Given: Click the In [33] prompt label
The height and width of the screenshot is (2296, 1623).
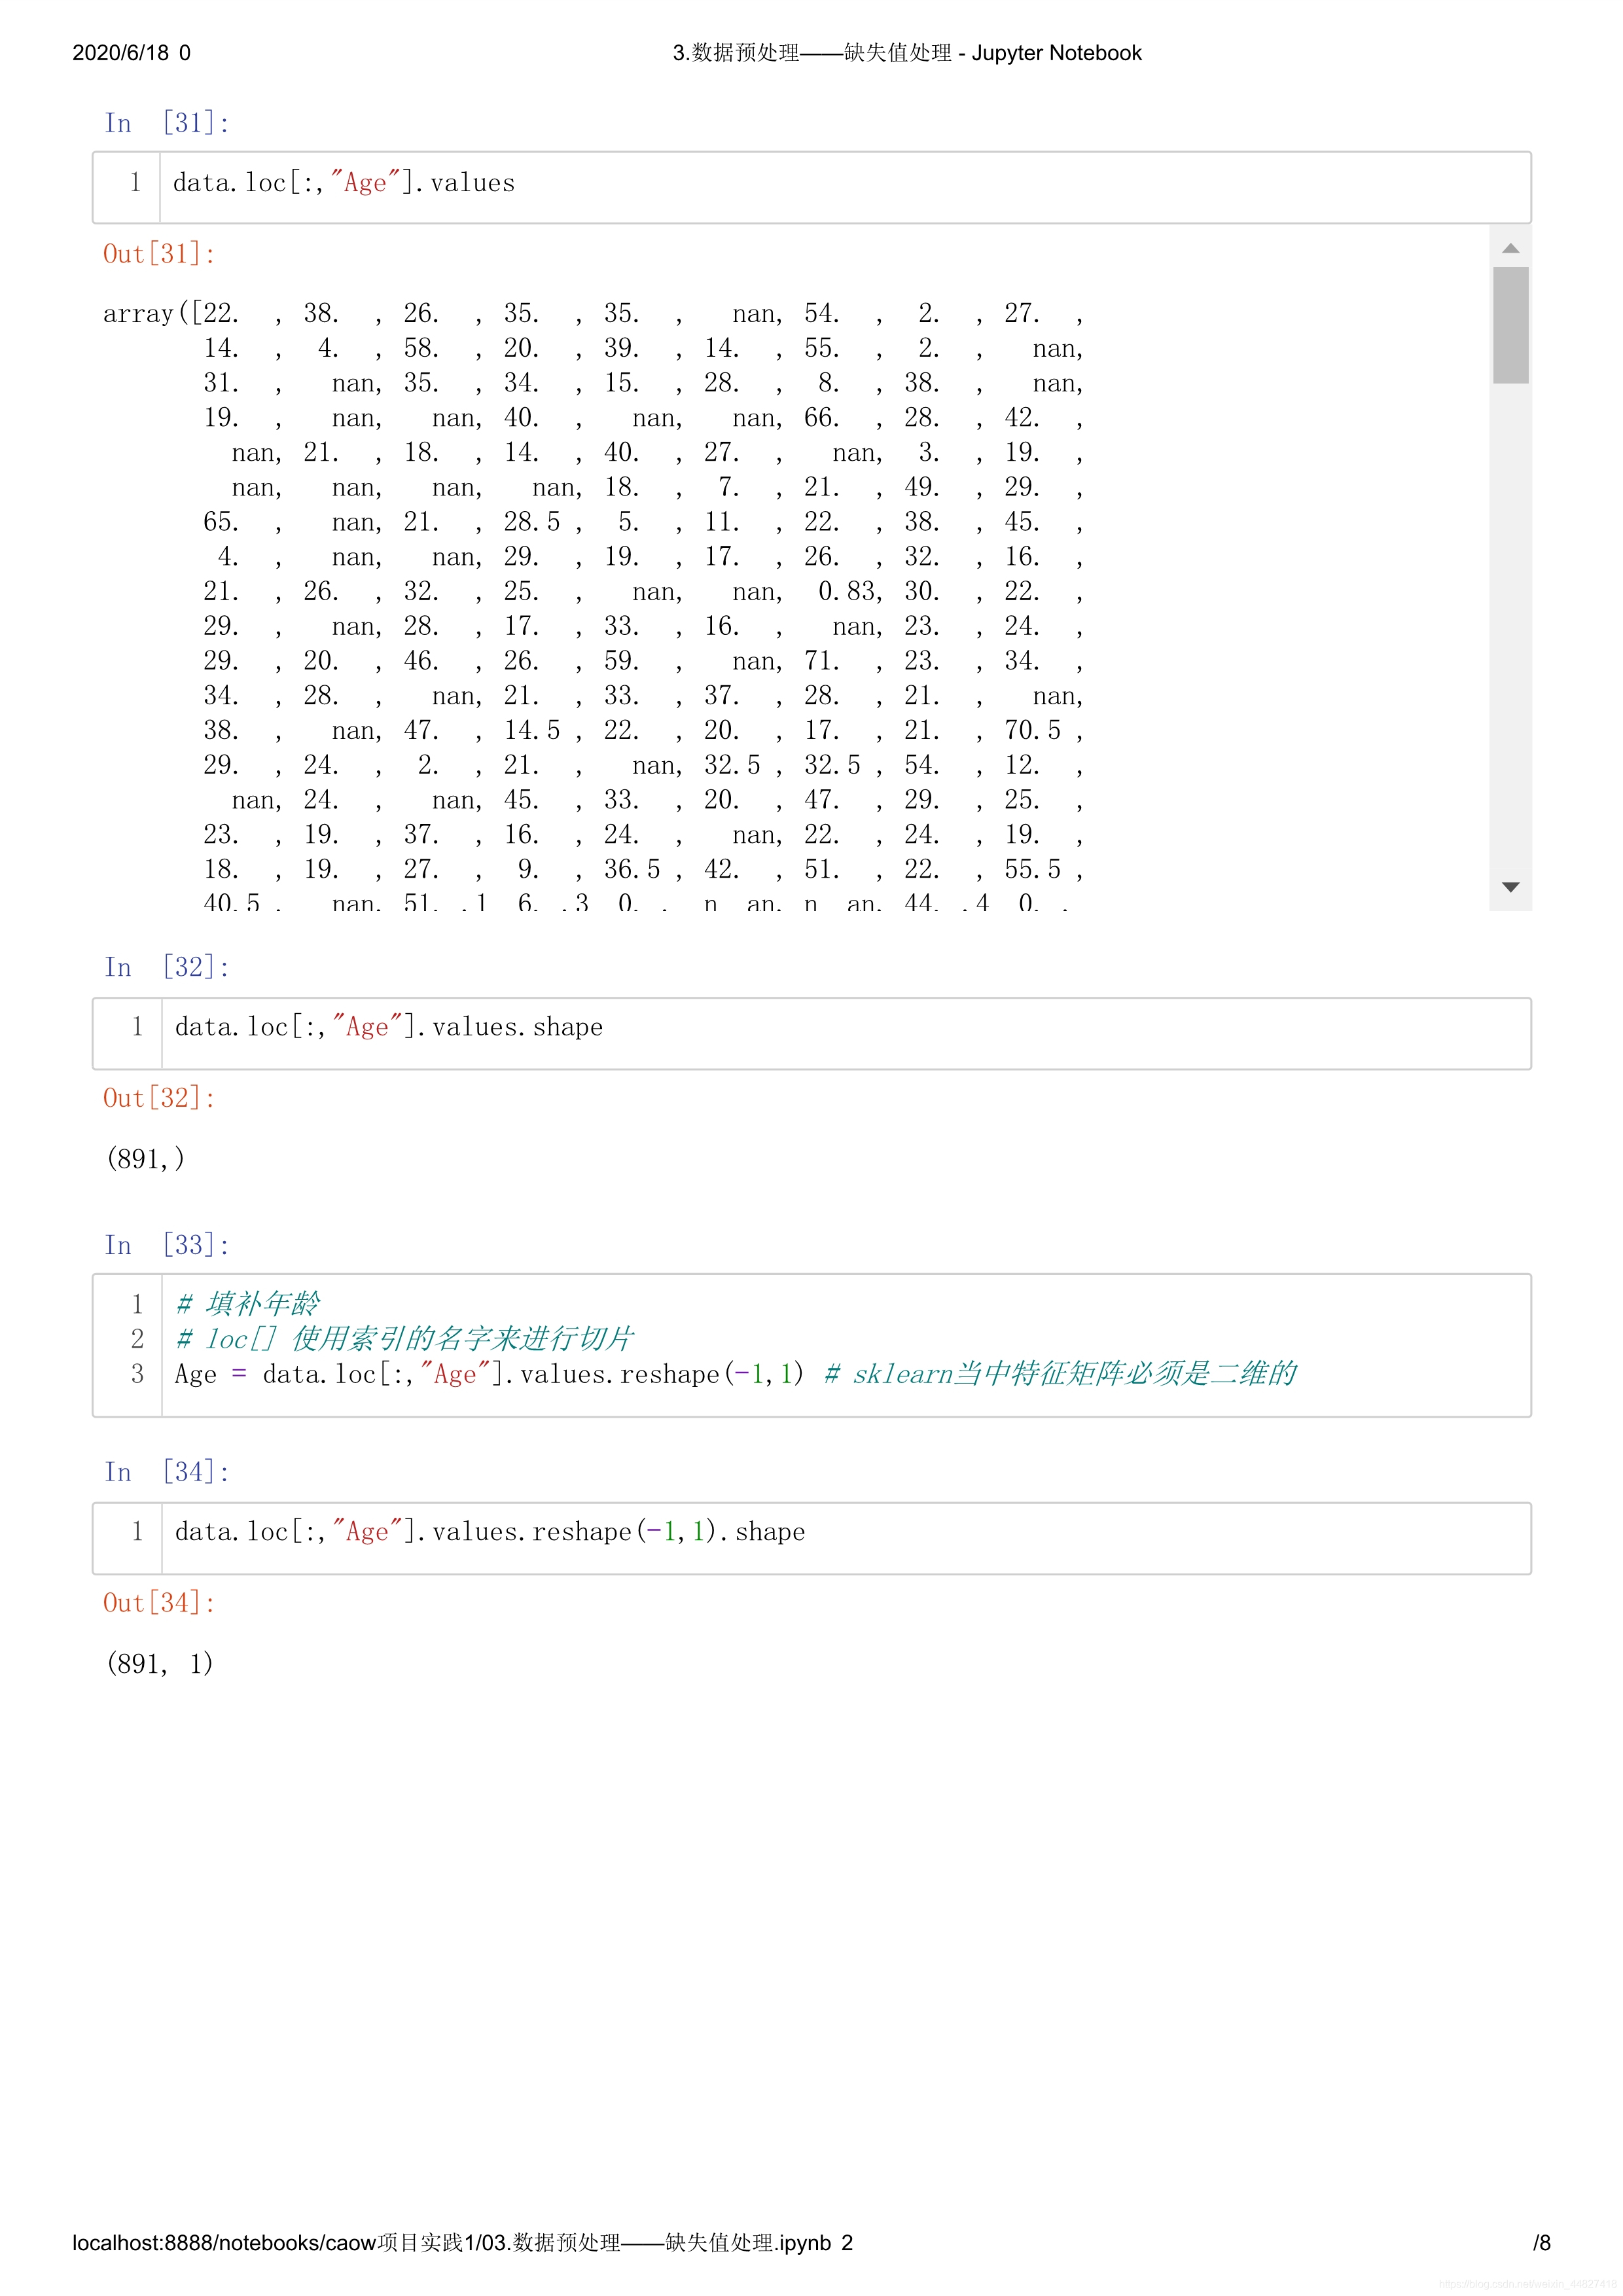Looking at the screenshot, I should pos(167,1245).
